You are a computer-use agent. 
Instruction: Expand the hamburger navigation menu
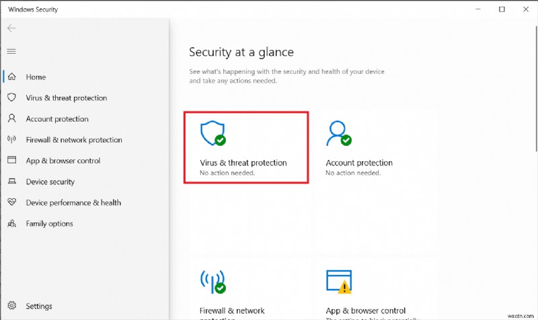click(x=11, y=51)
